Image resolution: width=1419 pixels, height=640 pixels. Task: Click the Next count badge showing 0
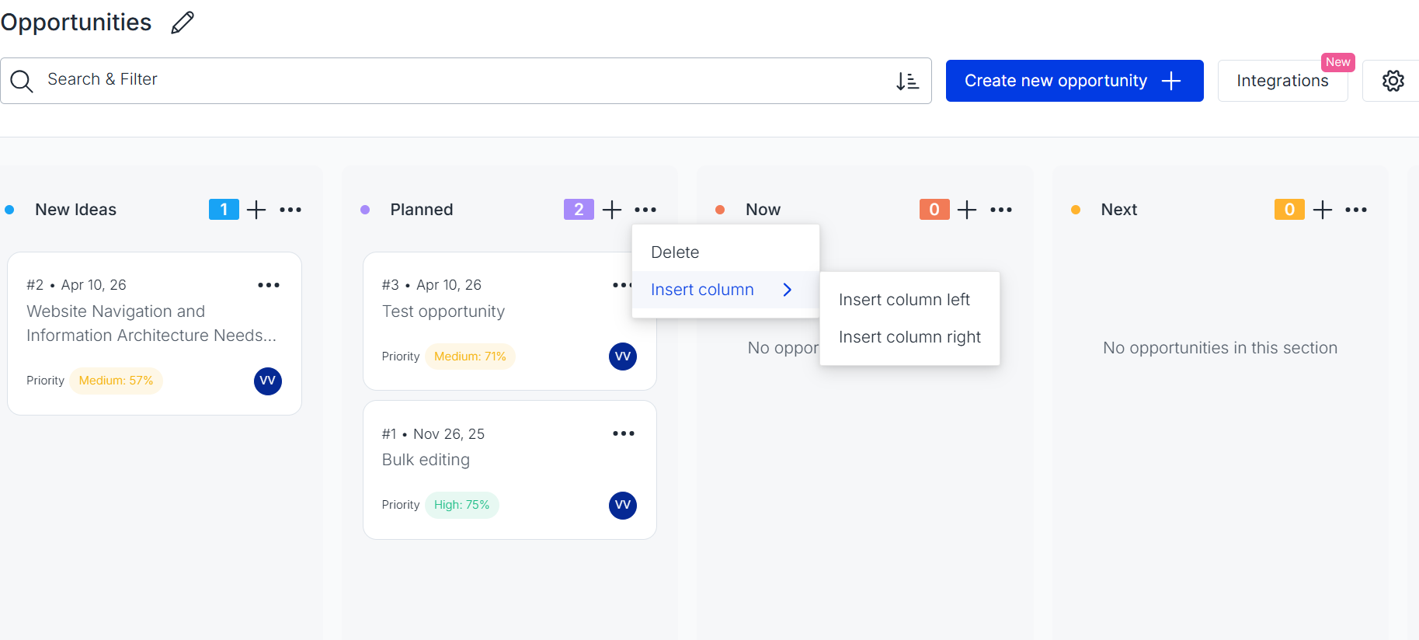click(1289, 210)
